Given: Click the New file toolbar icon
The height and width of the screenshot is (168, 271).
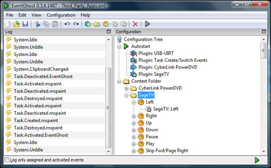Looking at the screenshot, I should (x=8, y=24).
